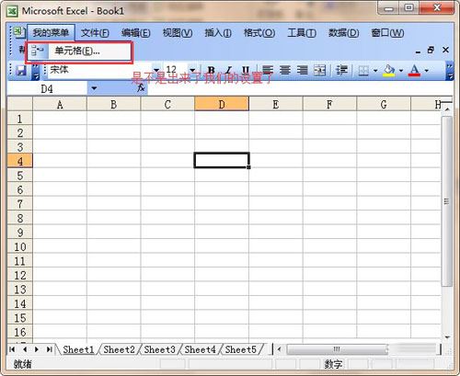This screenshot has width=460, height=376.
Task: Go to last sheet tab arrow
Action: 49,349
